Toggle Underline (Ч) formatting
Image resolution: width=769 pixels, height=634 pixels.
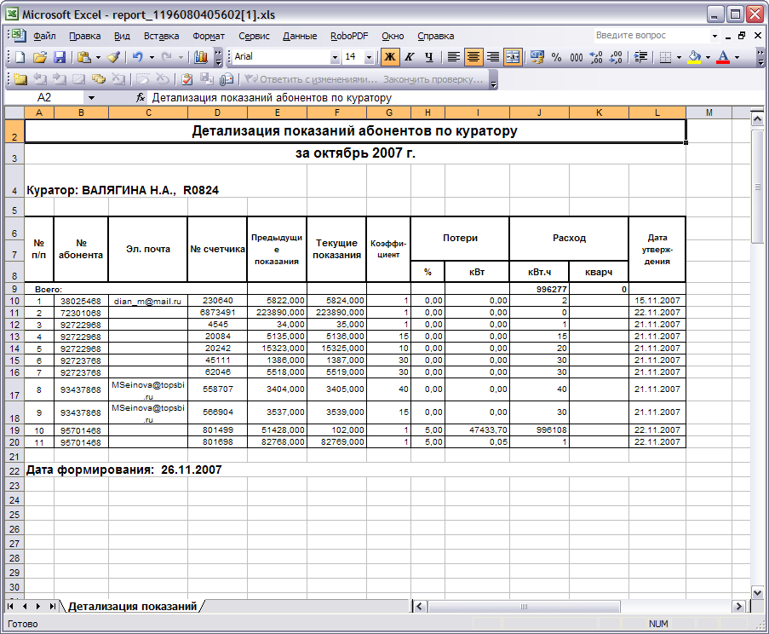[x=429, y=57]
